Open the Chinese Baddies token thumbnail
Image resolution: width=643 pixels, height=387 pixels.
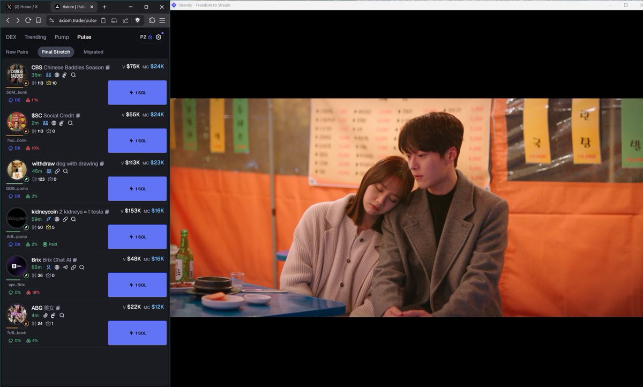[17, 74]
